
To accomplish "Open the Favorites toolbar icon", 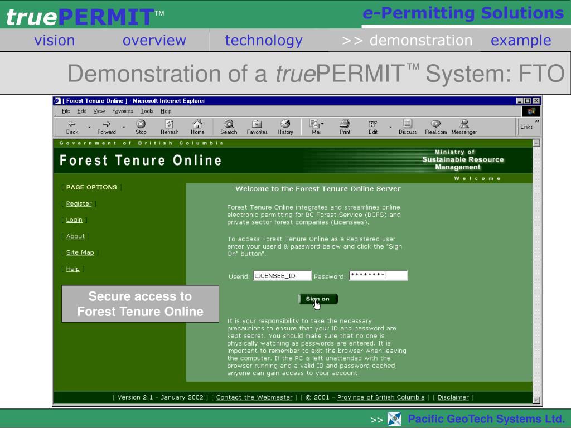I will 257,124.
